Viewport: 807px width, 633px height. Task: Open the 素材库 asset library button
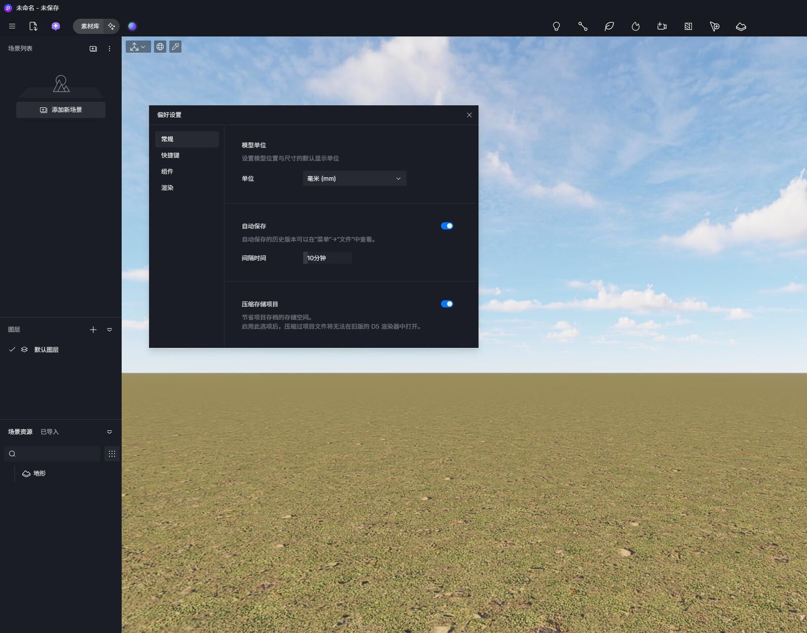tap(90, 26)
